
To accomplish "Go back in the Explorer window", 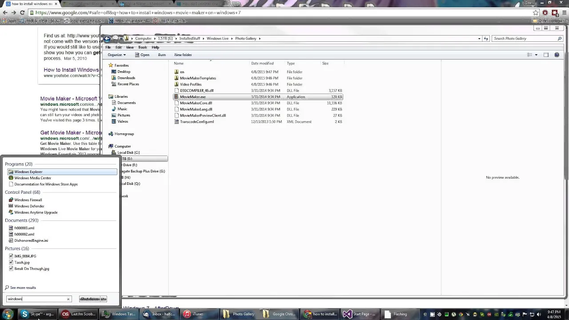I will coord(107,39).
